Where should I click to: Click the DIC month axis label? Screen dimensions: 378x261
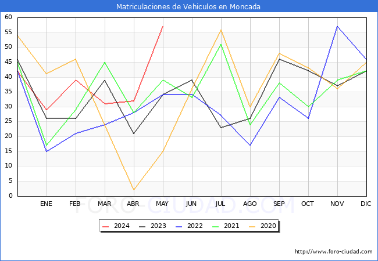click(x=366, y=204)
